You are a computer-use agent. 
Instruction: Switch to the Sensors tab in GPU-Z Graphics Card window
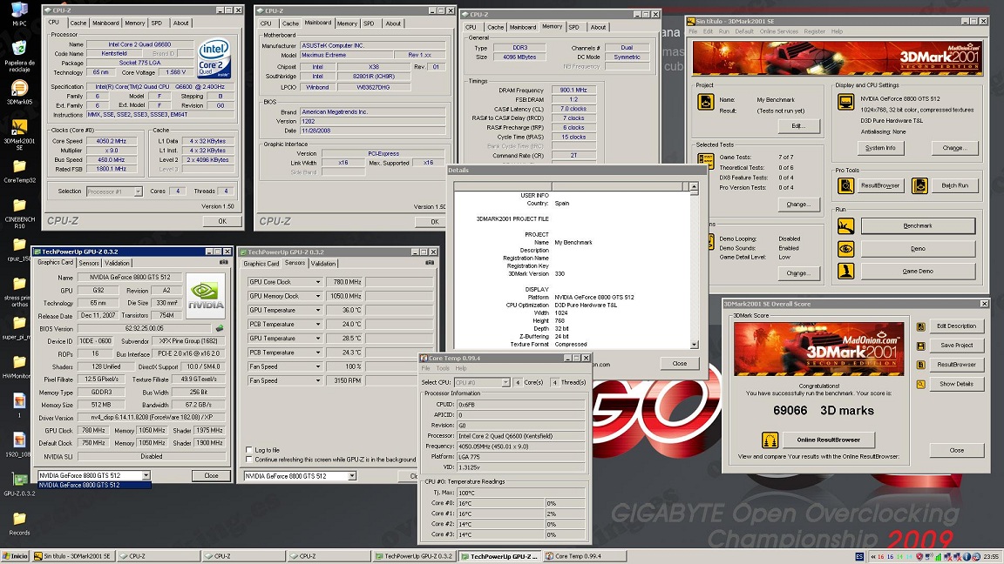coord(89,263)
